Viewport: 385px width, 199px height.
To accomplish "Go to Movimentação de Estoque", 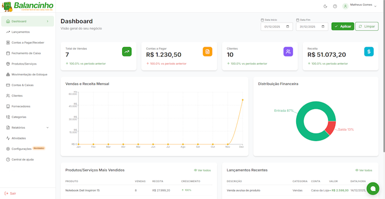I will click(28, 74).
